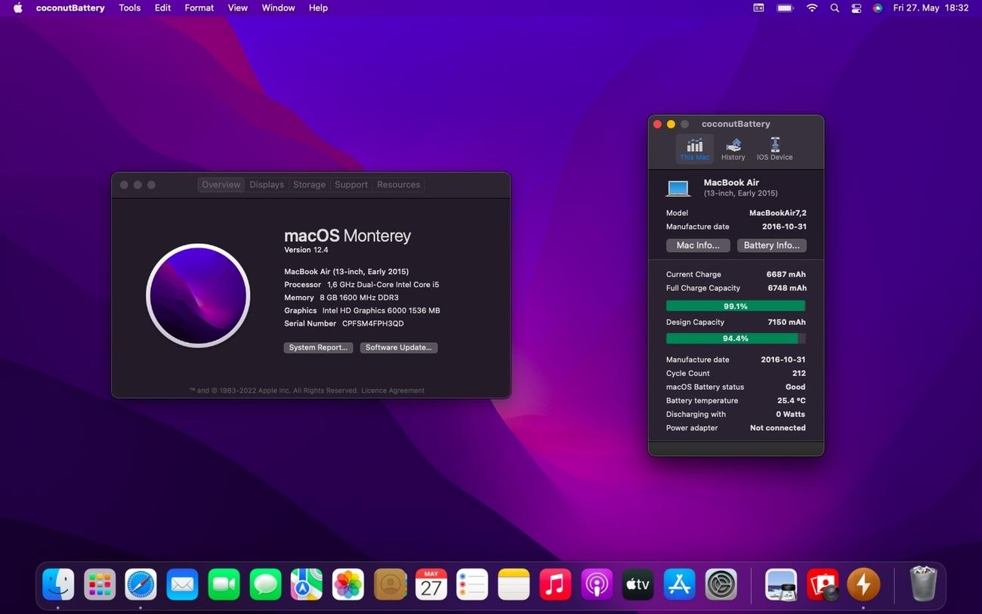Open the App Store from the Dock
The image size is (982, 614).
pyautogui.click(x=679, y=585)
